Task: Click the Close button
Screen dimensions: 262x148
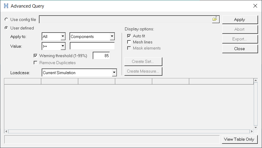Action: tap(240, 49)
